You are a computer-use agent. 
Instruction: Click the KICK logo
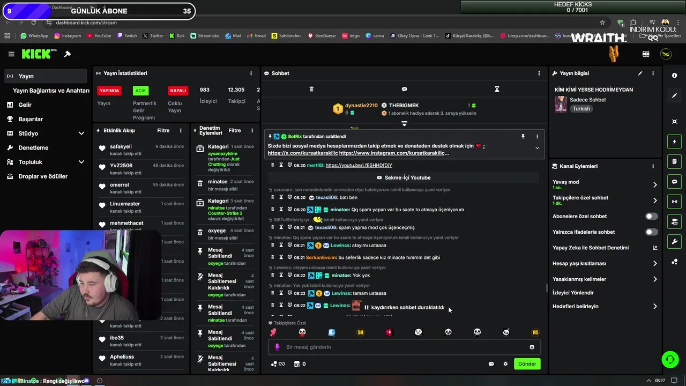(39, 54)
